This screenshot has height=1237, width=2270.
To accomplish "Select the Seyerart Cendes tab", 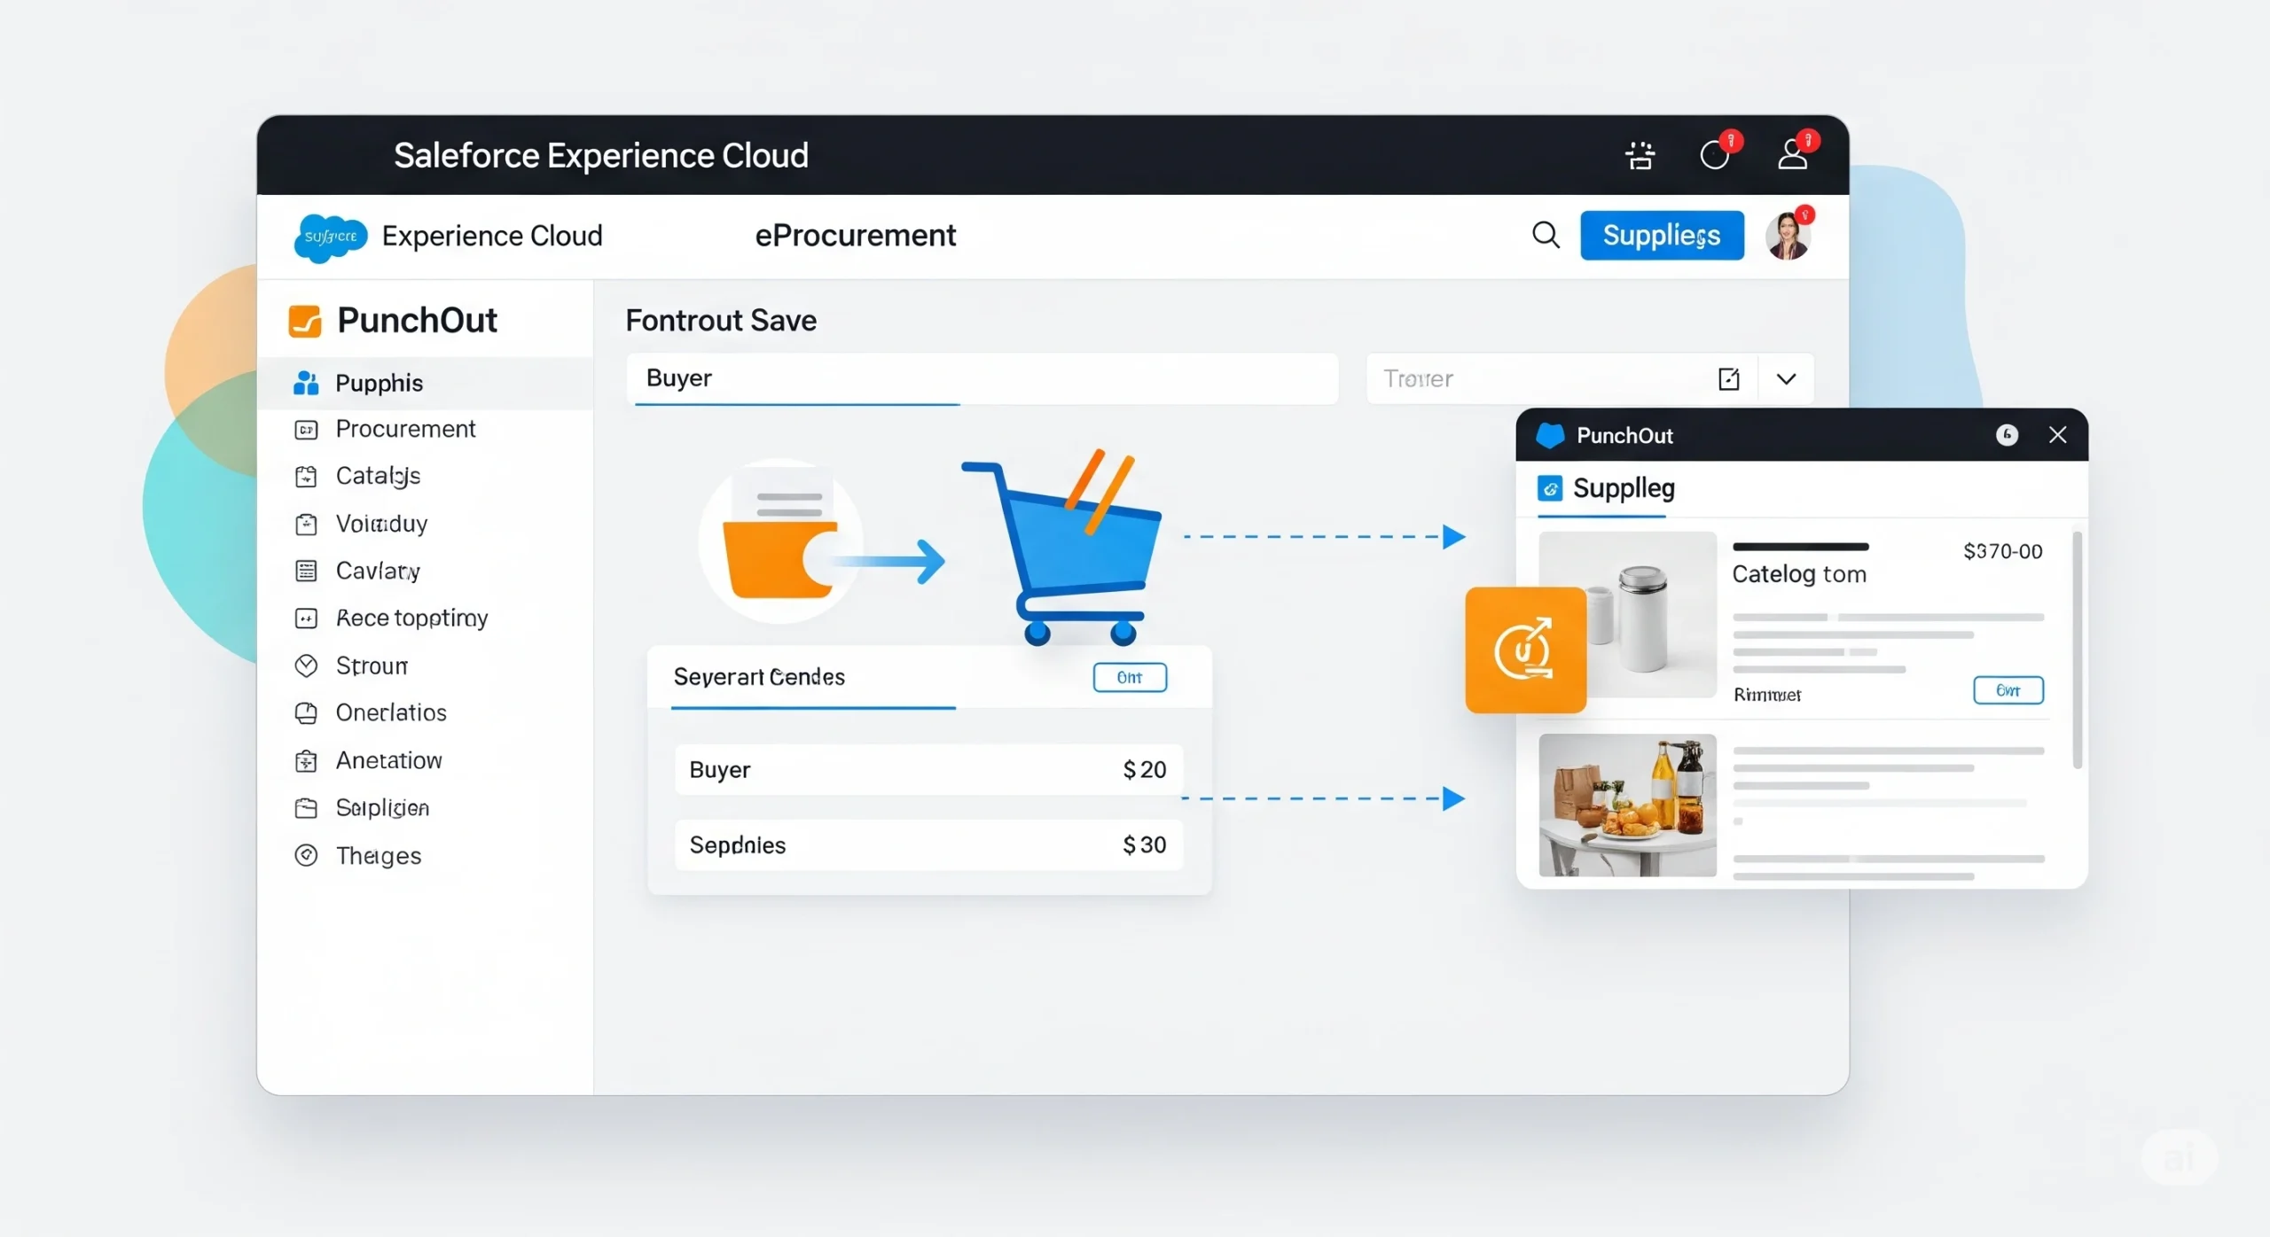I will click(x=759, y=677).
